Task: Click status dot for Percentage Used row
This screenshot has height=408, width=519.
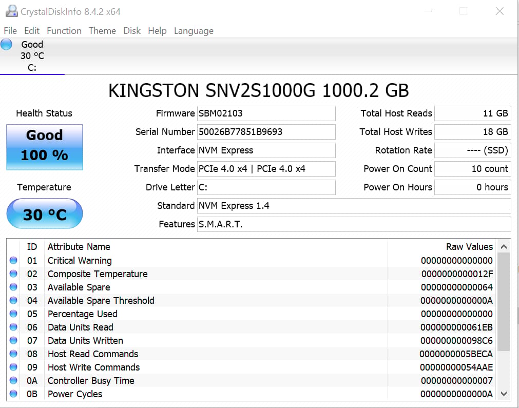Action: click(x=13, y=314)
